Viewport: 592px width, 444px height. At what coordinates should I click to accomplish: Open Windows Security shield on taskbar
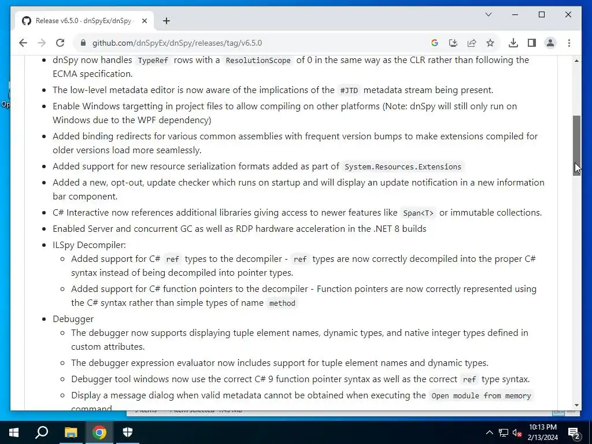128,432
